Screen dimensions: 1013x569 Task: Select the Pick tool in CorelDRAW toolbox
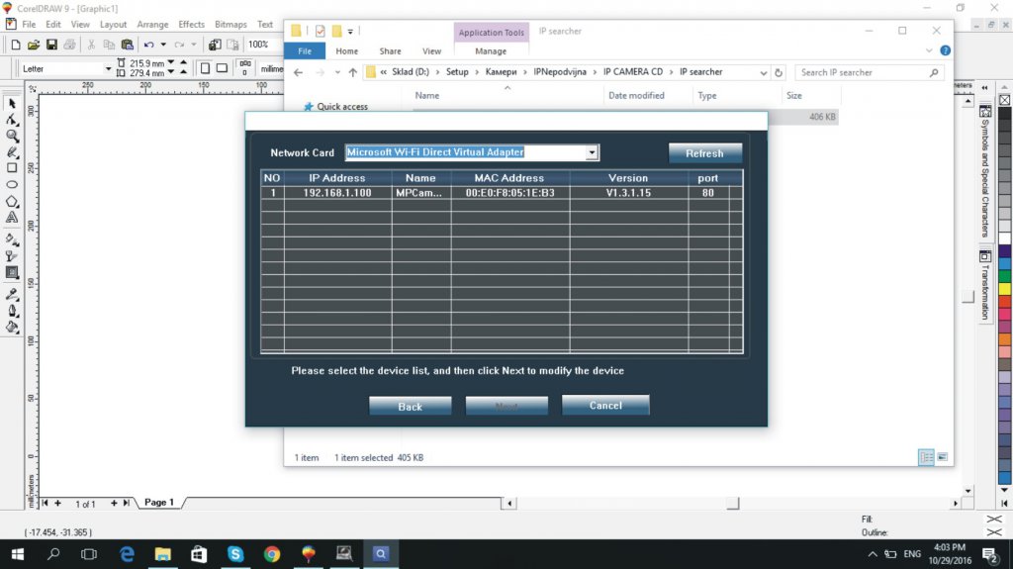(12, 104)
